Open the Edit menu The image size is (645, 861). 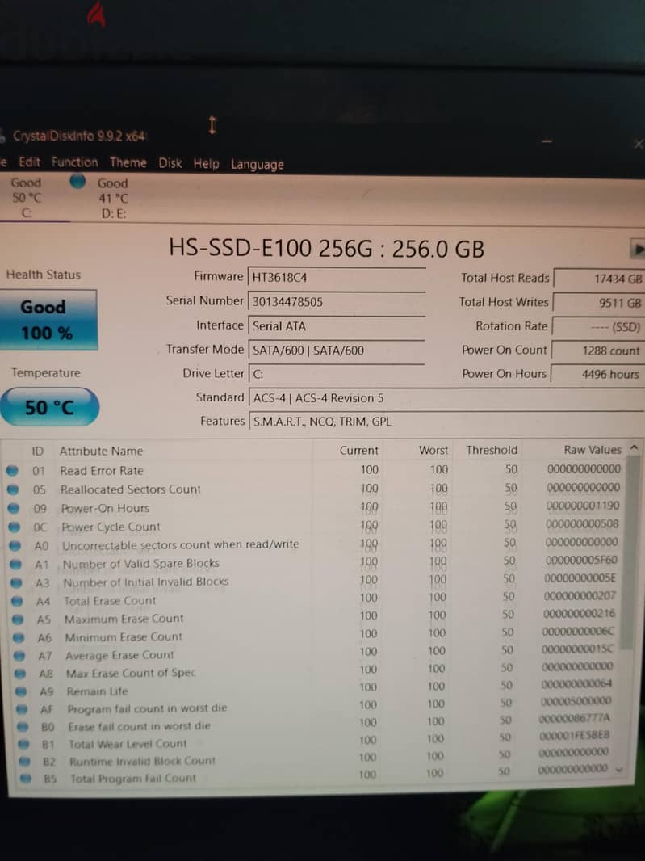(x=29, y=162)
